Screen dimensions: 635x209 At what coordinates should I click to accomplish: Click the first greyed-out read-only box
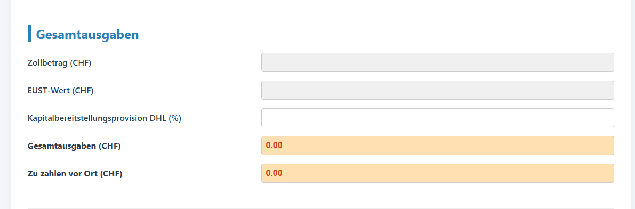(437, 62)
